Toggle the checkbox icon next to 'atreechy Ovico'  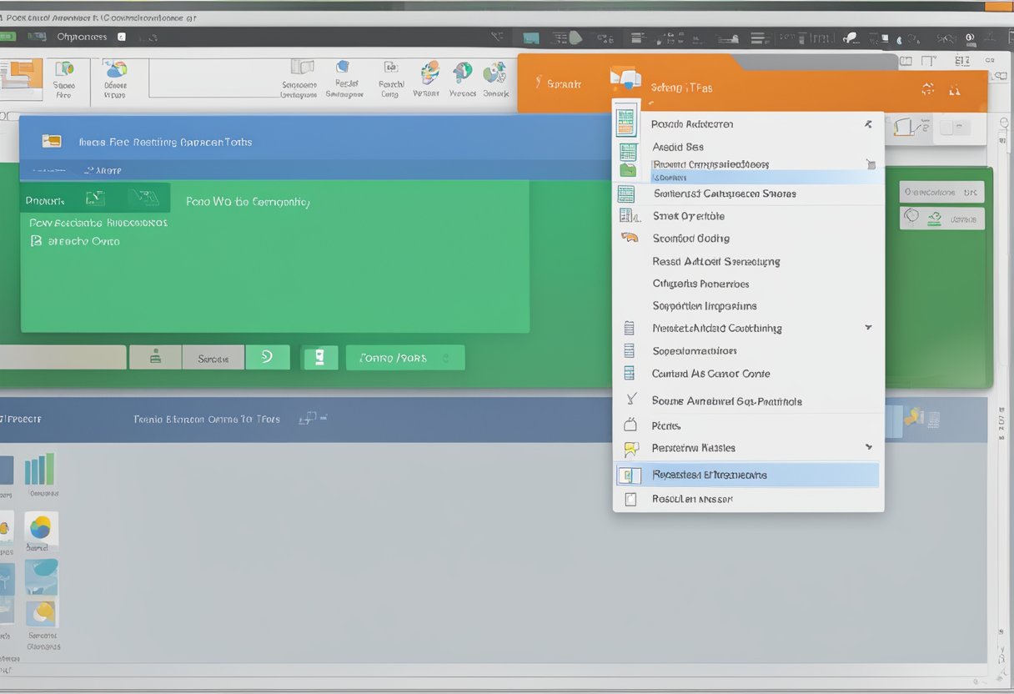(x=36, y=241)
